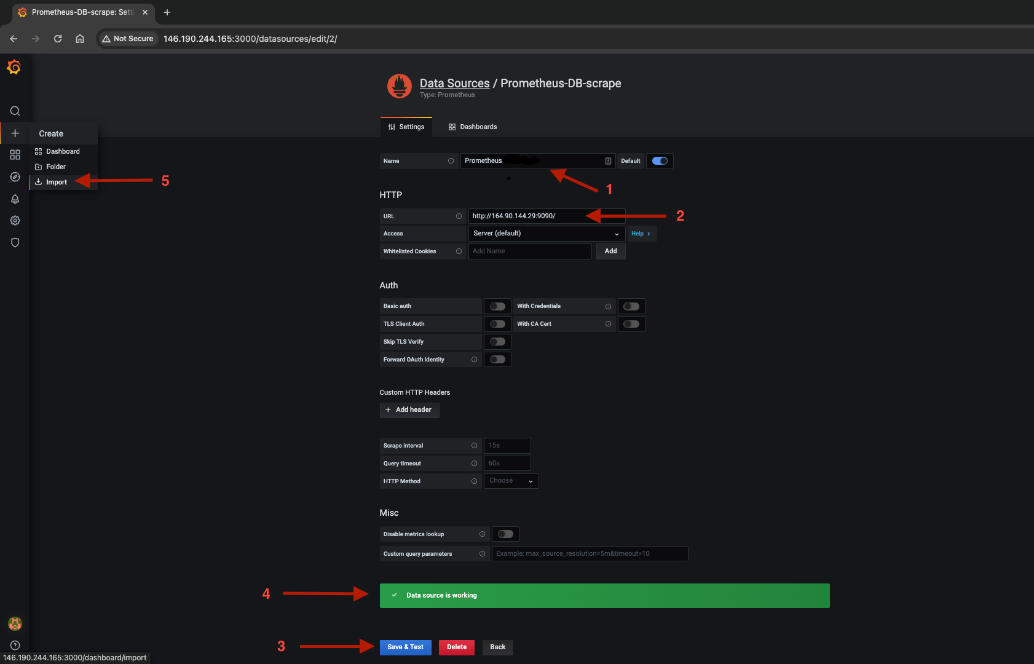The image size is (1034, 664).
Task: Open the Explore compass icon
Action: pos(15,177)
